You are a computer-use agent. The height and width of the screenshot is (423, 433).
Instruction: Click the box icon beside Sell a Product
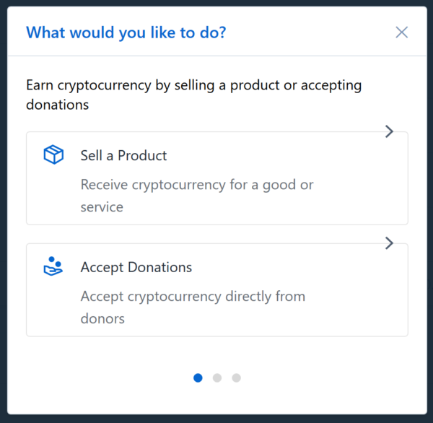(x=53, y=154)
